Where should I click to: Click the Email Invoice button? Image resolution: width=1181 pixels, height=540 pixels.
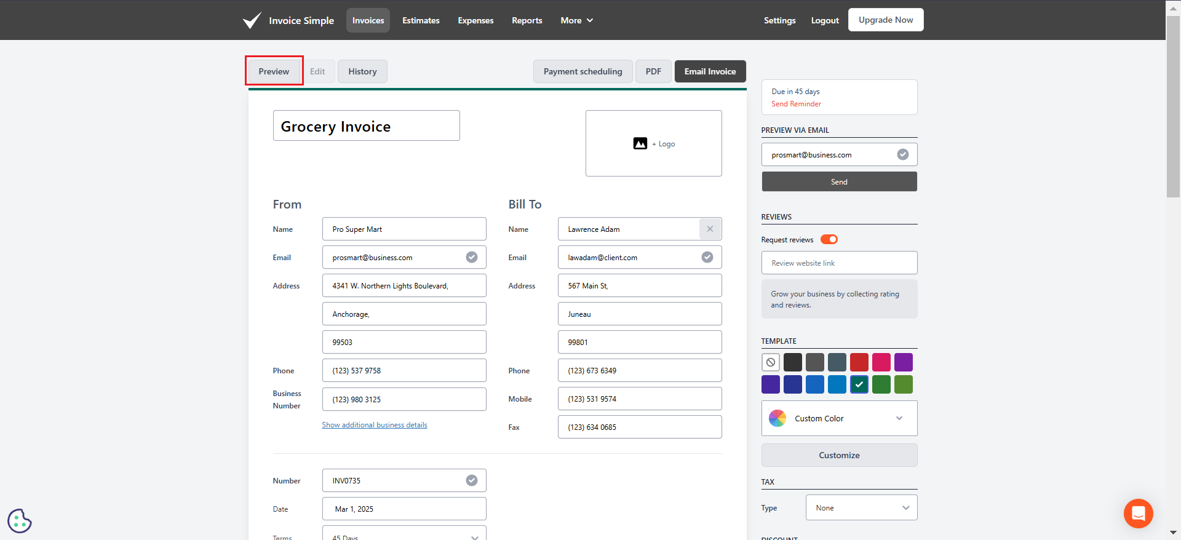[710, 71]
